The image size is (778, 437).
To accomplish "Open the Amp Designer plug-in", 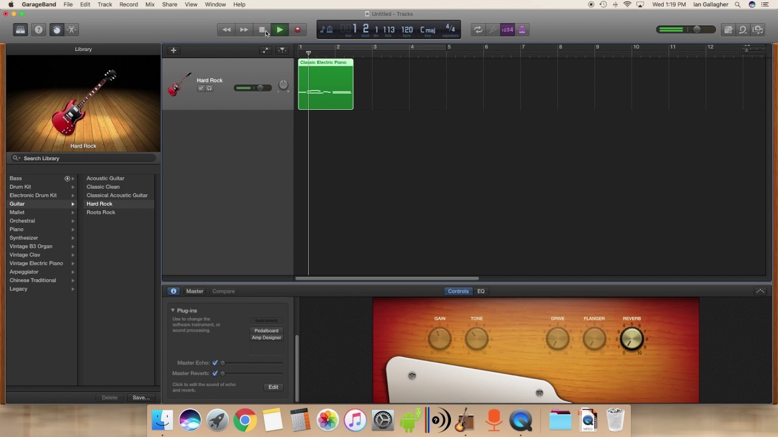I will coord(266,337).
